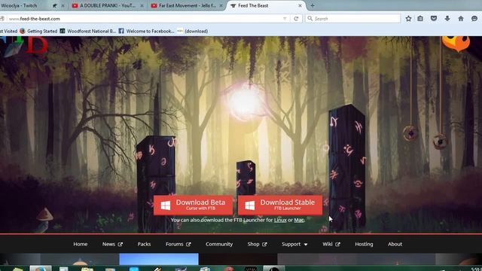Click the Woodforest National bookmark favicon
The height and width of the screenshot is (271, 482).
[63, 31]
